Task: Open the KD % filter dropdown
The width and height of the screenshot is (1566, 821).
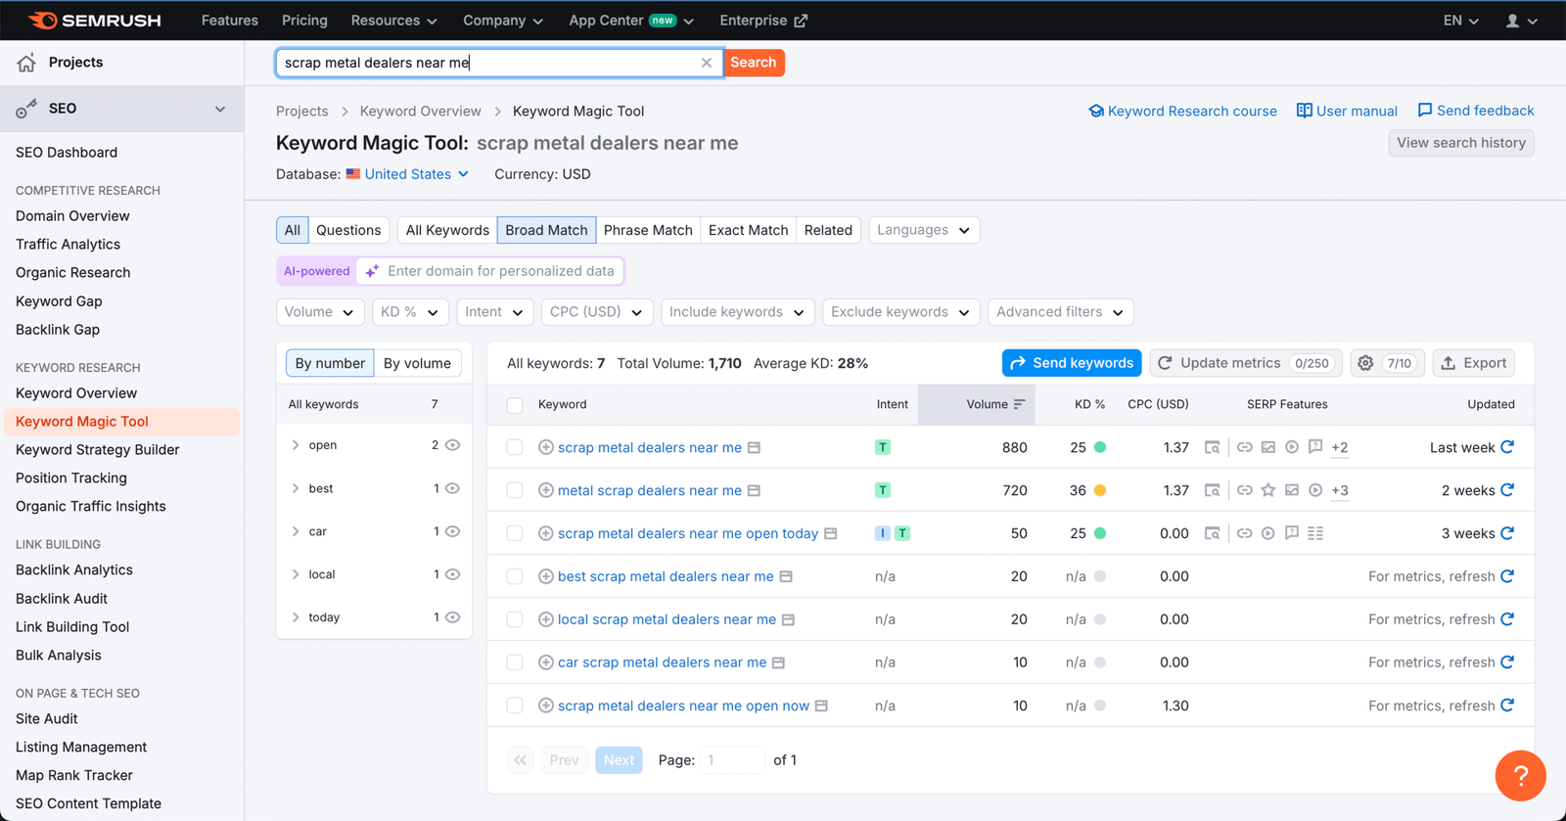Action: point(410,312)
